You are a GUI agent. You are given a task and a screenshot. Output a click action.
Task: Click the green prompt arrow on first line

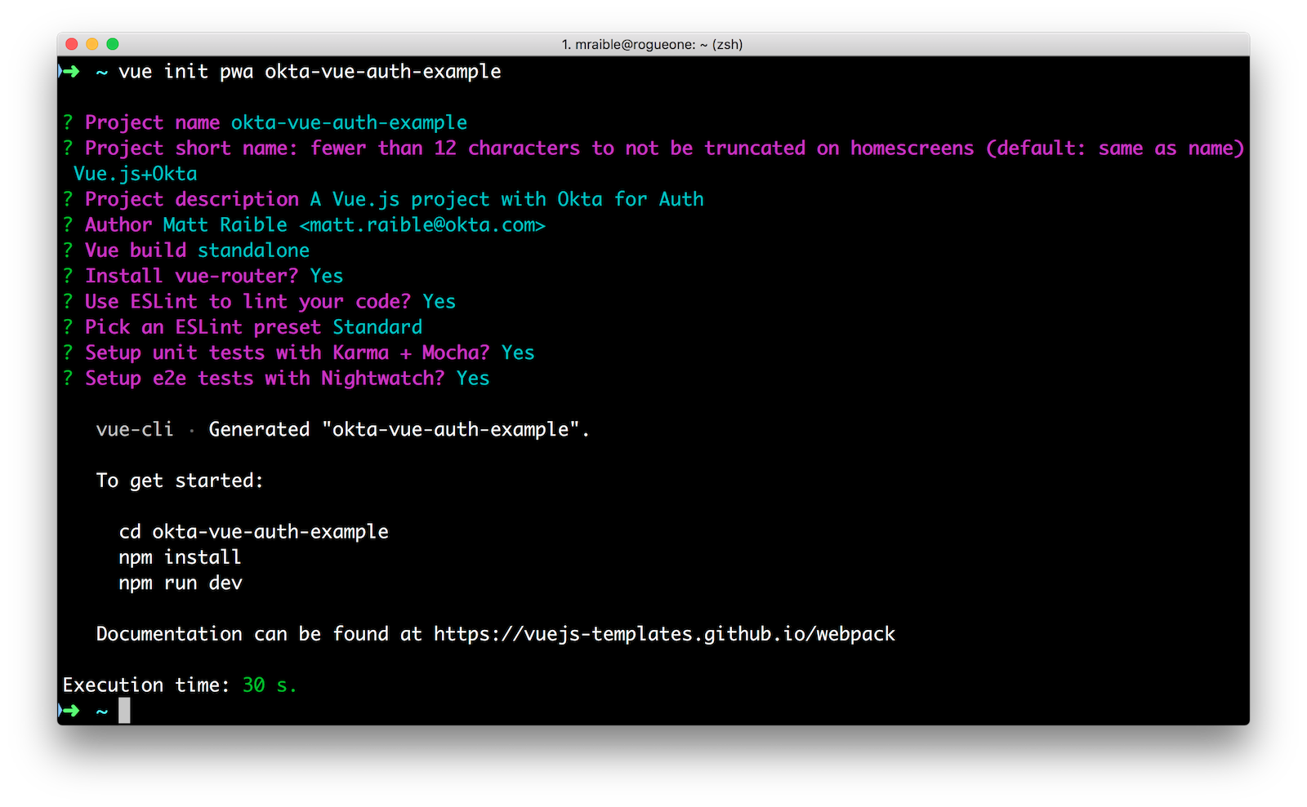[69, 72]
